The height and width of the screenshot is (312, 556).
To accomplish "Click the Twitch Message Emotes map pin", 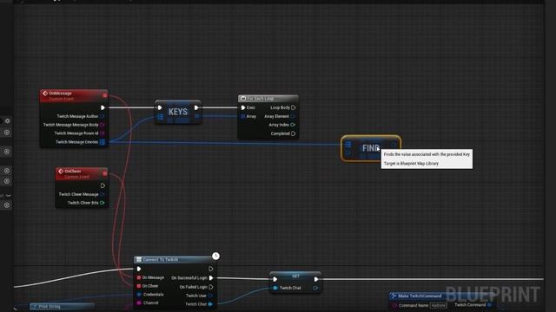I will pos(103,142).
